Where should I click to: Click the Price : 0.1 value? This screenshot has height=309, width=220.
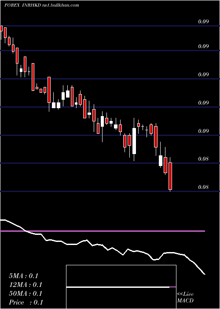point(26,302)
